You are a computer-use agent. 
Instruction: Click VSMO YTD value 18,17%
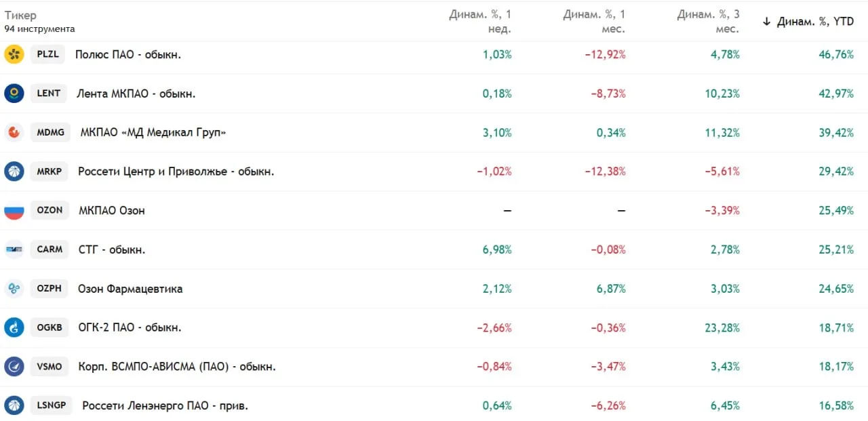click(x=836, y=367)
